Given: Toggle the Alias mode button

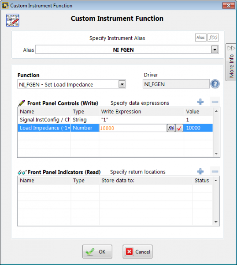Looking at the screenshot, I should [200, 38].
